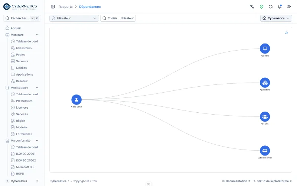The image size is (297, 186).
Task: Open Règles in sidebar
Action: (21, 121)
